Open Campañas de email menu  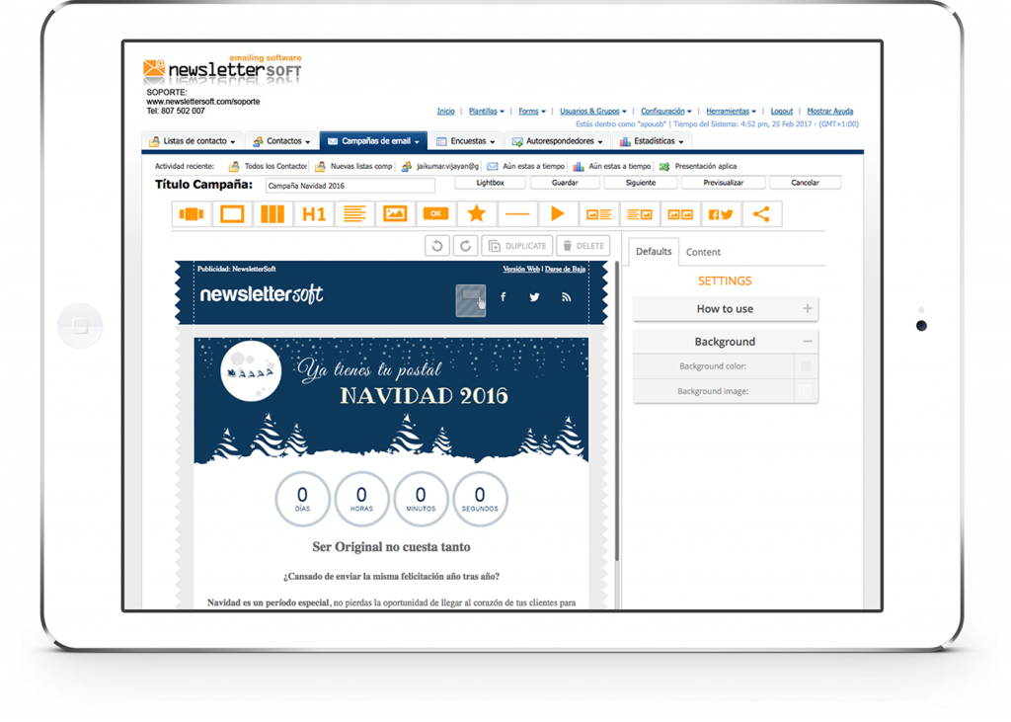tap(373, 141)
